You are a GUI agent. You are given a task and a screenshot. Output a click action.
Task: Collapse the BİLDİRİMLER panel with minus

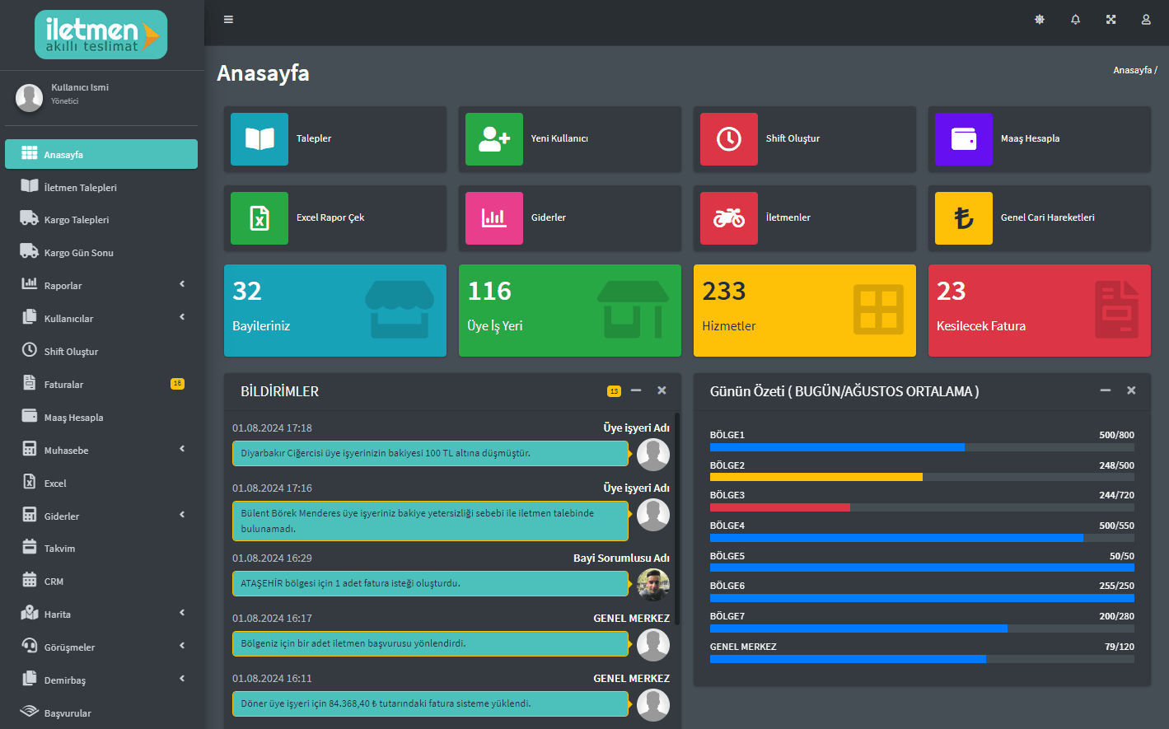coord(636,390)
